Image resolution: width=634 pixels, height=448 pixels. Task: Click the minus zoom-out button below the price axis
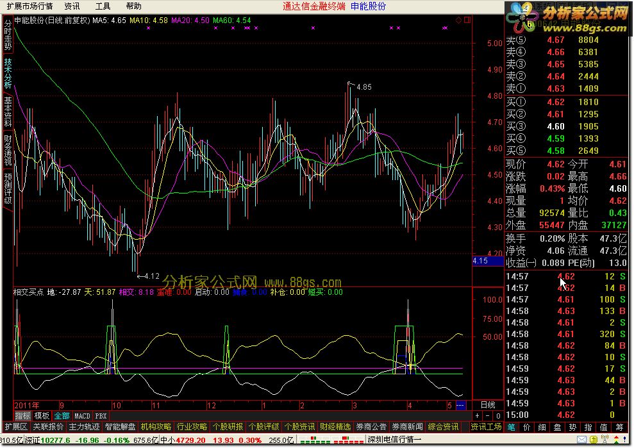tap(488, 416)
